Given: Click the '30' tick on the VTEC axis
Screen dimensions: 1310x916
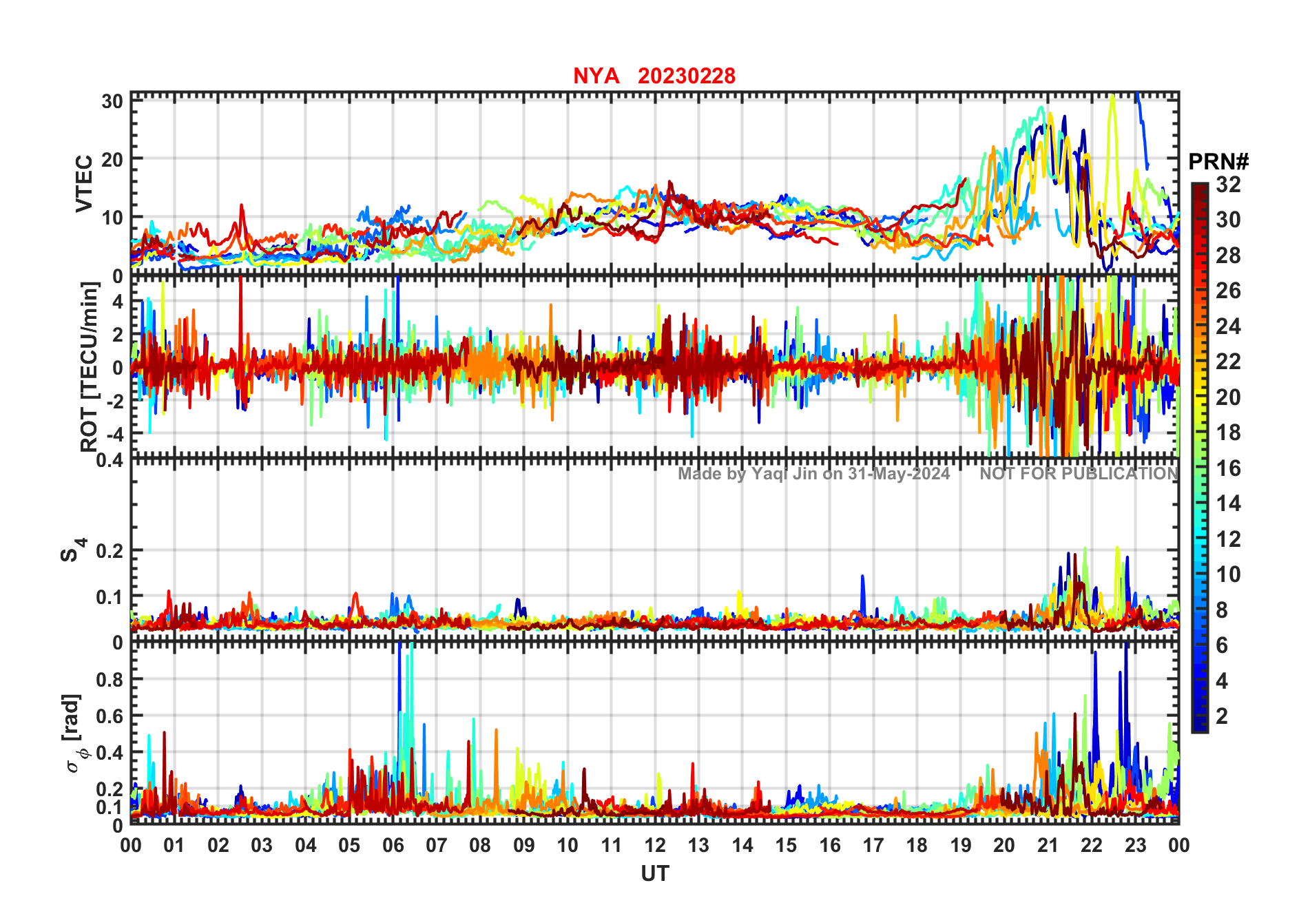Looking at the screenshot, I should coord(112,101).
